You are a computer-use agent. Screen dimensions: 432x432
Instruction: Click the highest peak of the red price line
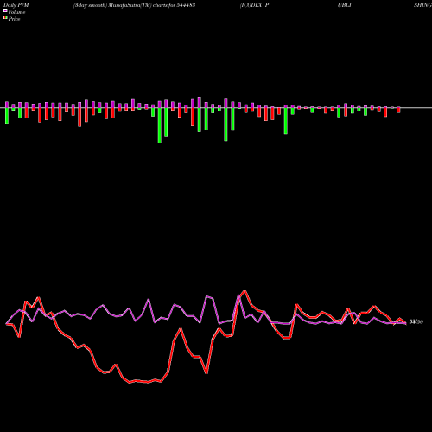245,291
